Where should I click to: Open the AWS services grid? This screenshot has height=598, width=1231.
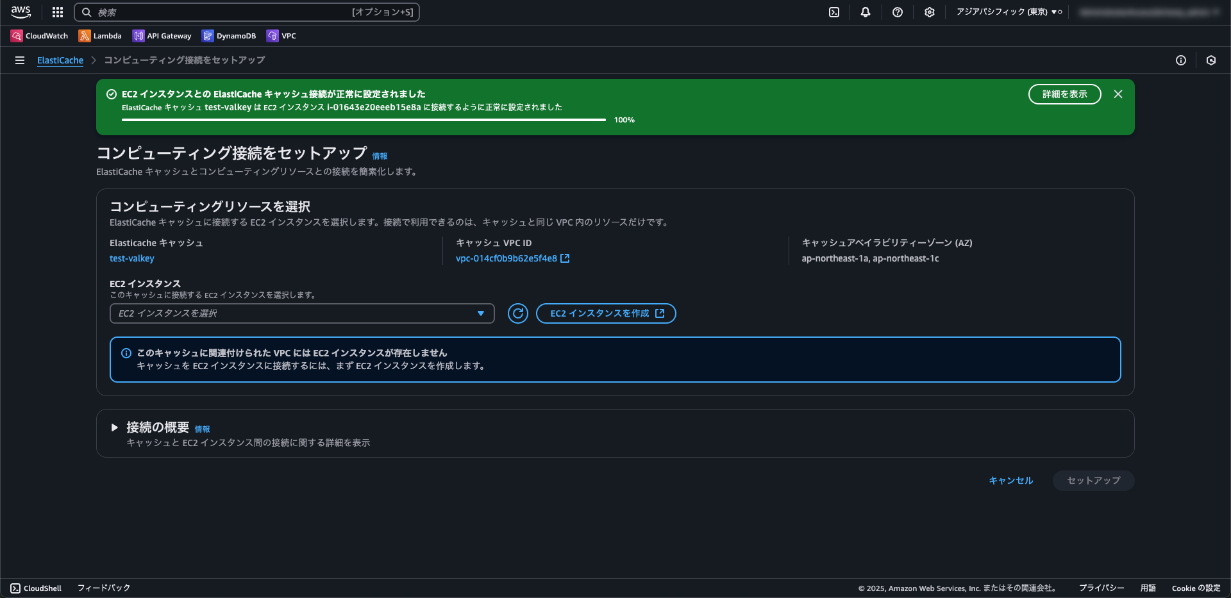click(x=57, y=12)
